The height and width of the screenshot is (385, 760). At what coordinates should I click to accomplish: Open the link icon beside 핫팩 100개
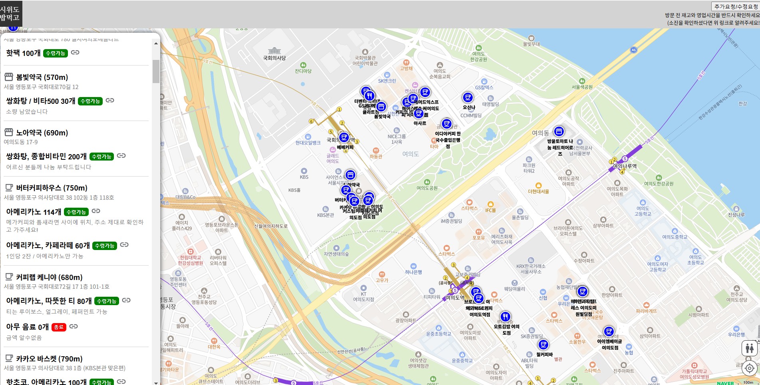coord(75,52)
